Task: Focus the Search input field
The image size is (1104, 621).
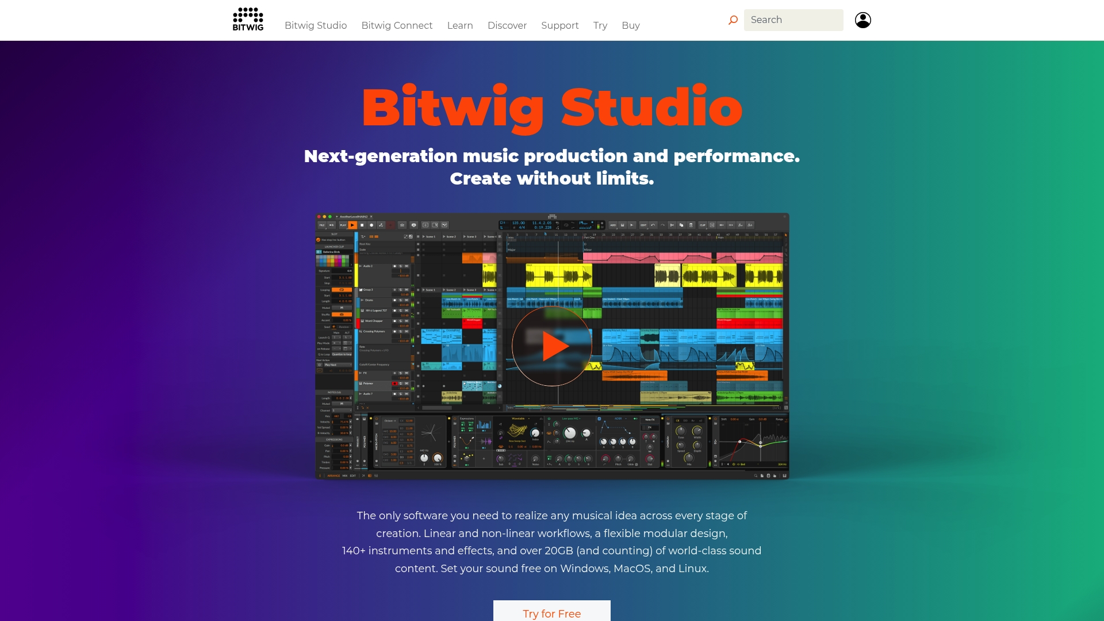Action: [793, 20]
